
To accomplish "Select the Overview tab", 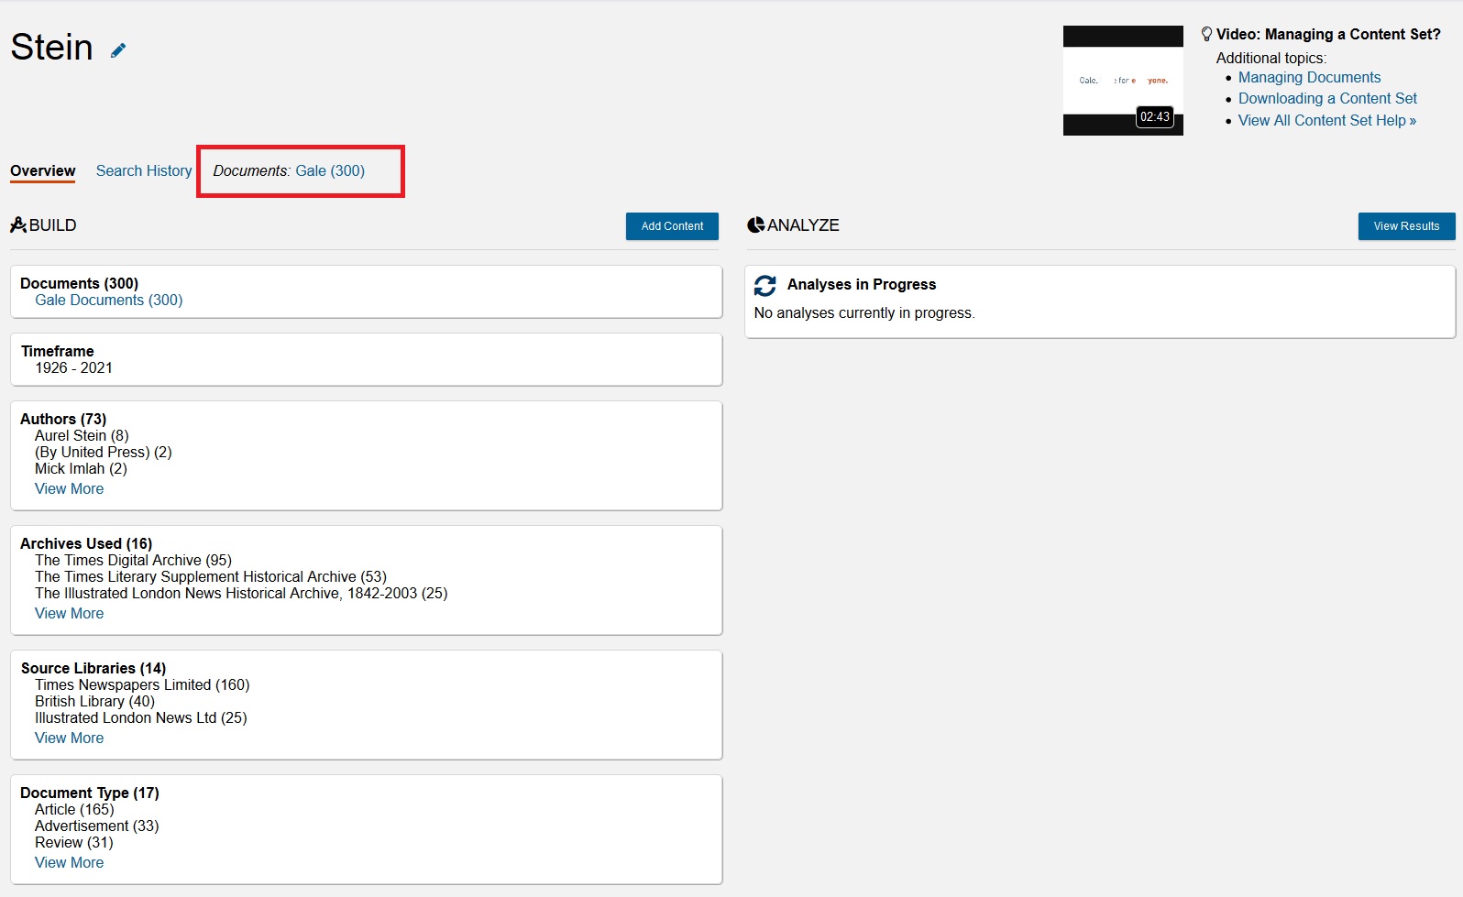I will tap(43, 170).
